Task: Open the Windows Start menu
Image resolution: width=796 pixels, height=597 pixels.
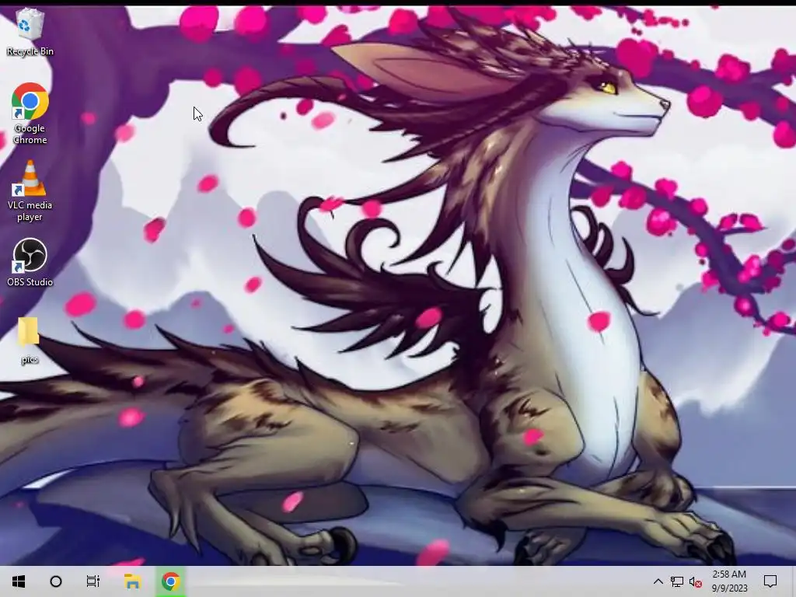Action: 19,581
